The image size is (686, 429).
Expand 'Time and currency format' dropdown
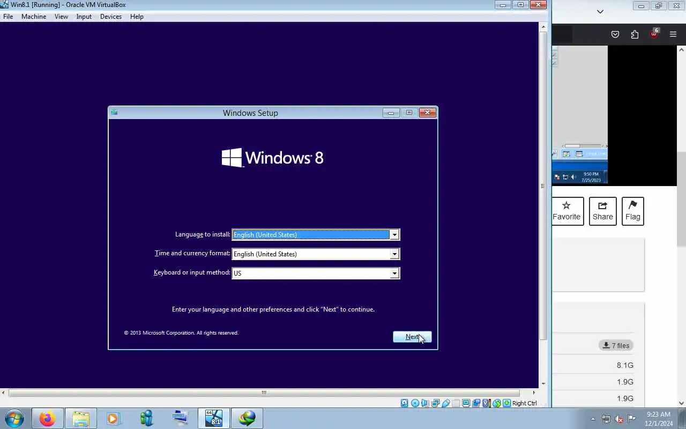tap(394, 254)
